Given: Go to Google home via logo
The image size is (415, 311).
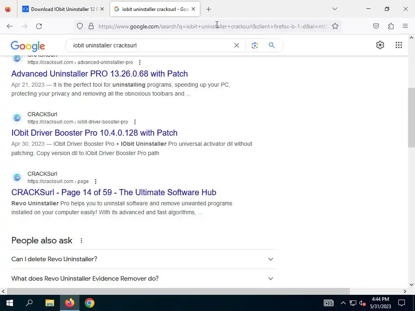Looking at the screenshot, I should 28,46.
